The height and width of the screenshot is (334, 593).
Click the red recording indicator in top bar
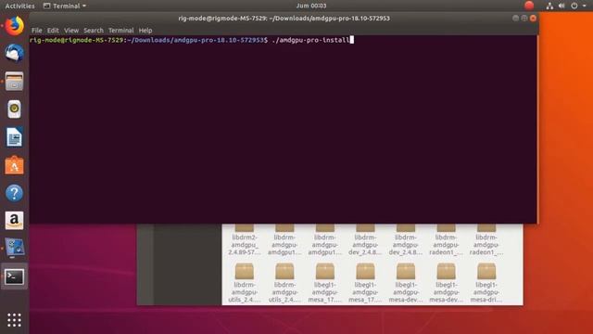point(529,6)
